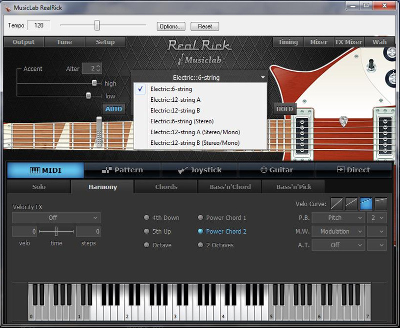This screenshot has width=400, height=328.
Task: Open the Harmony tab
Action: point(102,187)
